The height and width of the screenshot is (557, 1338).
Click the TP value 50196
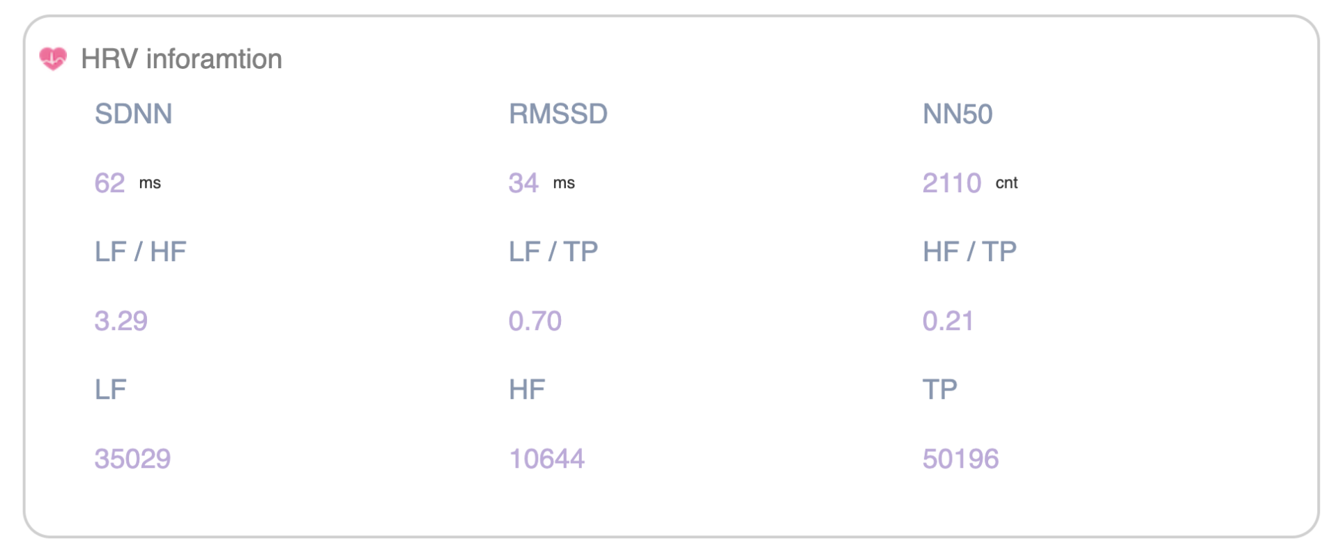(x=960, y=459)
